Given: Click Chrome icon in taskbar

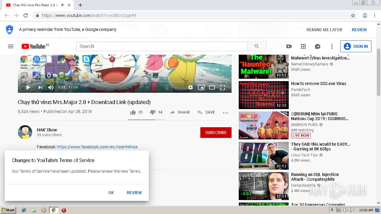Looking at the screenshot, I should point(54,210).
